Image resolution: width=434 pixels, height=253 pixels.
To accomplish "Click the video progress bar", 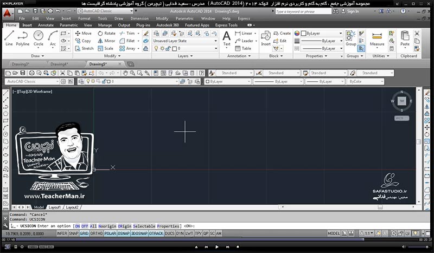I will click(217, 240).
